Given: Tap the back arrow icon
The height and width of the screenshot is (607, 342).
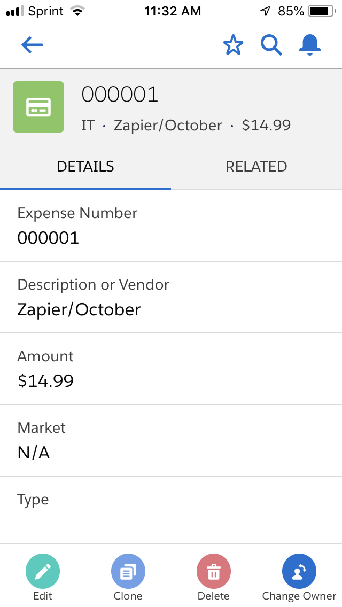Looking at the screenshot, I should point(32,45).
